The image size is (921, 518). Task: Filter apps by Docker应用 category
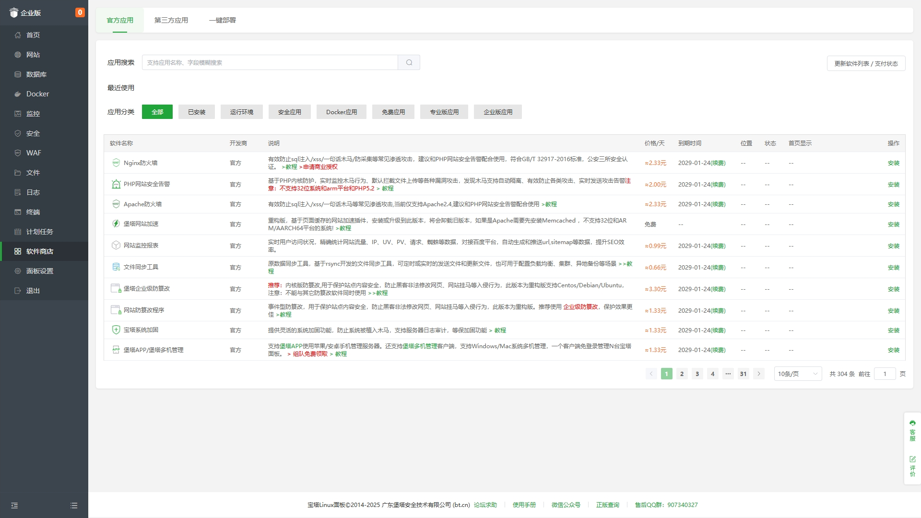tap(342, 112)
